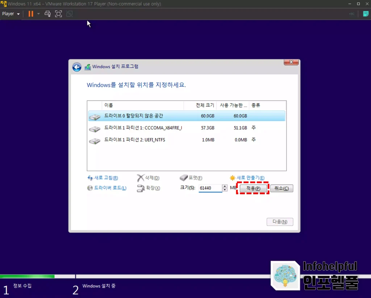Click the drive icon for 드라이브 1 파티션 1
The image size is (371, 298).
tap(95, 129)
